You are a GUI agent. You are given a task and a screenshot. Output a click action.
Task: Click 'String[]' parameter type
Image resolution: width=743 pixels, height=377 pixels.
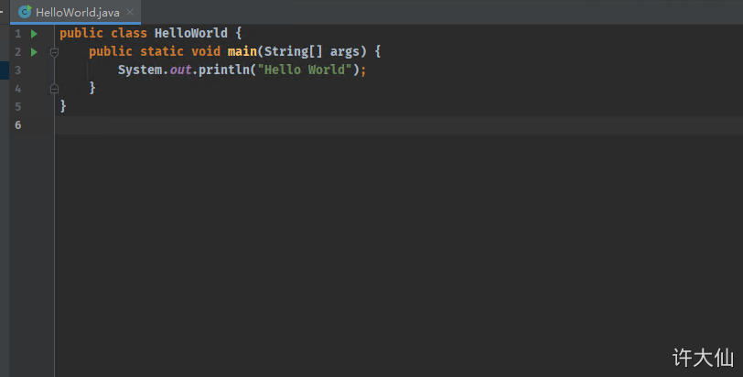click(294, 51)
